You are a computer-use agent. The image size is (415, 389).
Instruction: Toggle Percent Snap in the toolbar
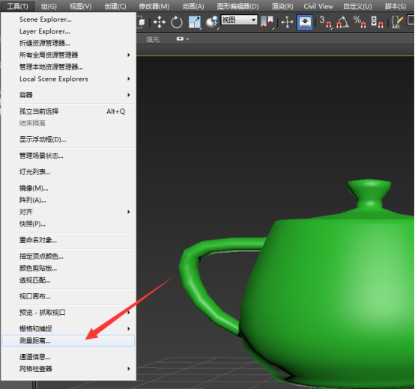pyautogui.click(x=360, y=22)
